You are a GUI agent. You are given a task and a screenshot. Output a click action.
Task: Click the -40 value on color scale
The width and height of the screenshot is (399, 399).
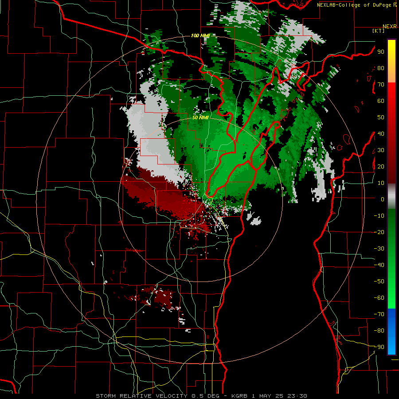point(379,265)
